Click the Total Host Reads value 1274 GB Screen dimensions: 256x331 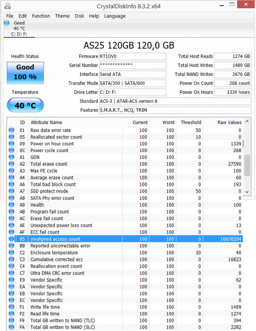pos(233,56)
